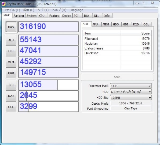This screenshot has height=145, width=160.
Task: Run the ALU benchmark button
Action: click(11, 40)
